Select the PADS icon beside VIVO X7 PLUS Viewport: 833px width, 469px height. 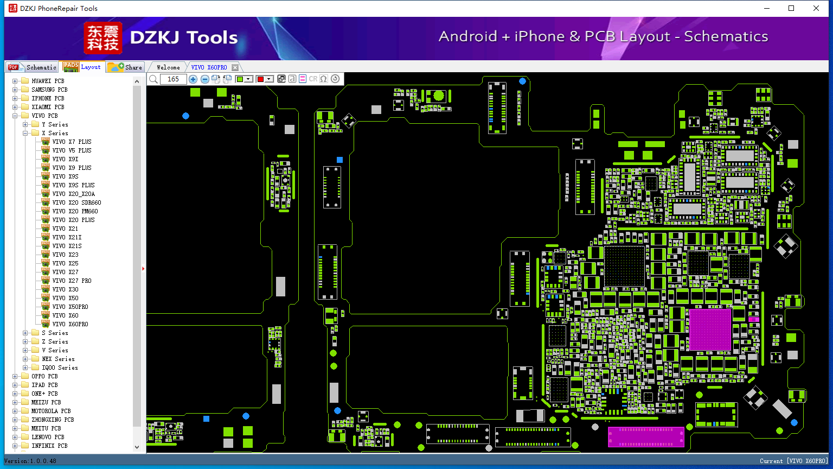[x=46, y=142]
